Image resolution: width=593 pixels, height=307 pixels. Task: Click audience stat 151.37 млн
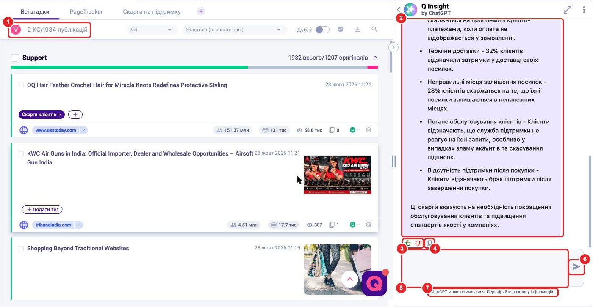pyautogui.click(x=233, y=130)
